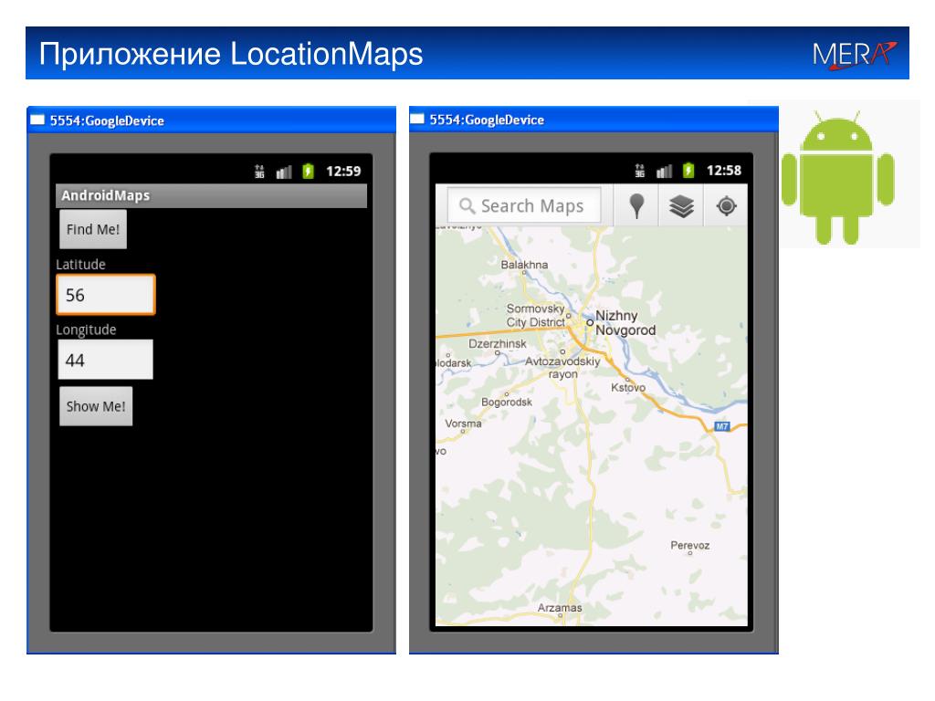
Task: Click Nizhny Novgorod on the map
Action: click(x=625, y=322)
